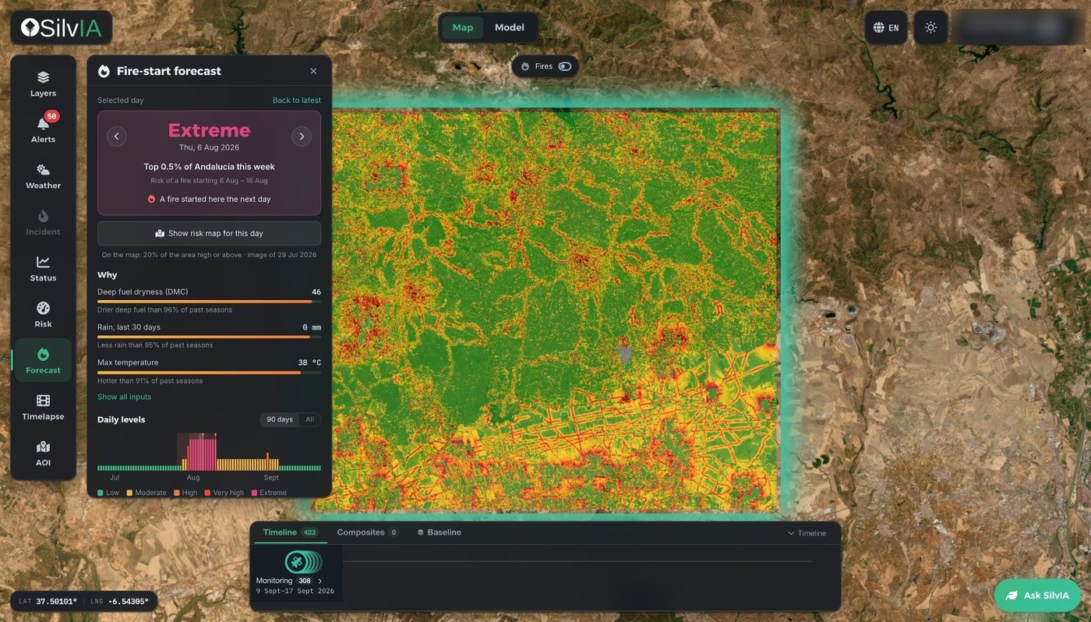Expand Monitoring 308 chevron

[320, 581]
